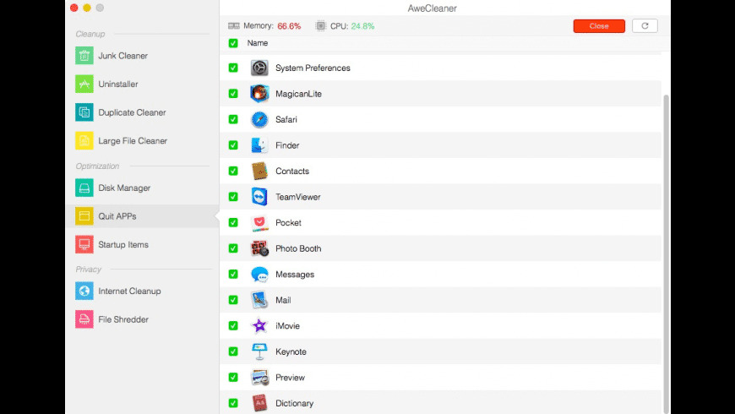The image size is (735, 414).
Task: Click the Name column header
Action: (x=258, y=43)
